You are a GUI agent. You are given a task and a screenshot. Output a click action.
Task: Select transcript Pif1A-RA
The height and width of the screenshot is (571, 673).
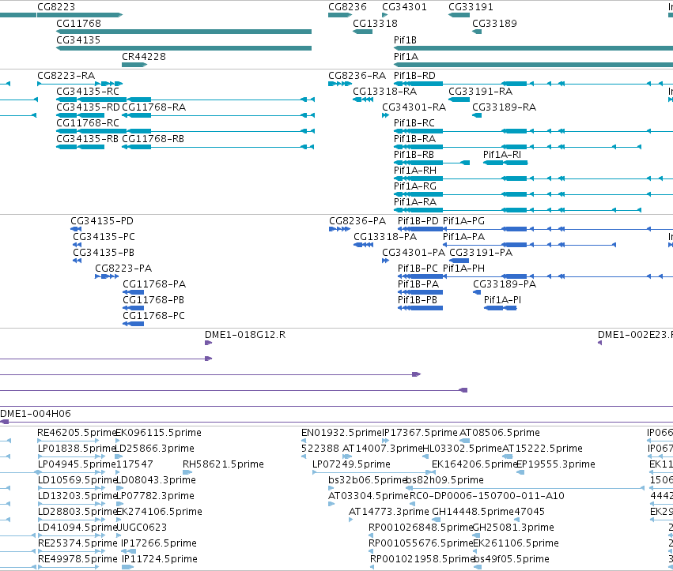(x=415, y=202)
